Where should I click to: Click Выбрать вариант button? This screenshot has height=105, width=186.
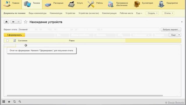click(x=171, y=29)
